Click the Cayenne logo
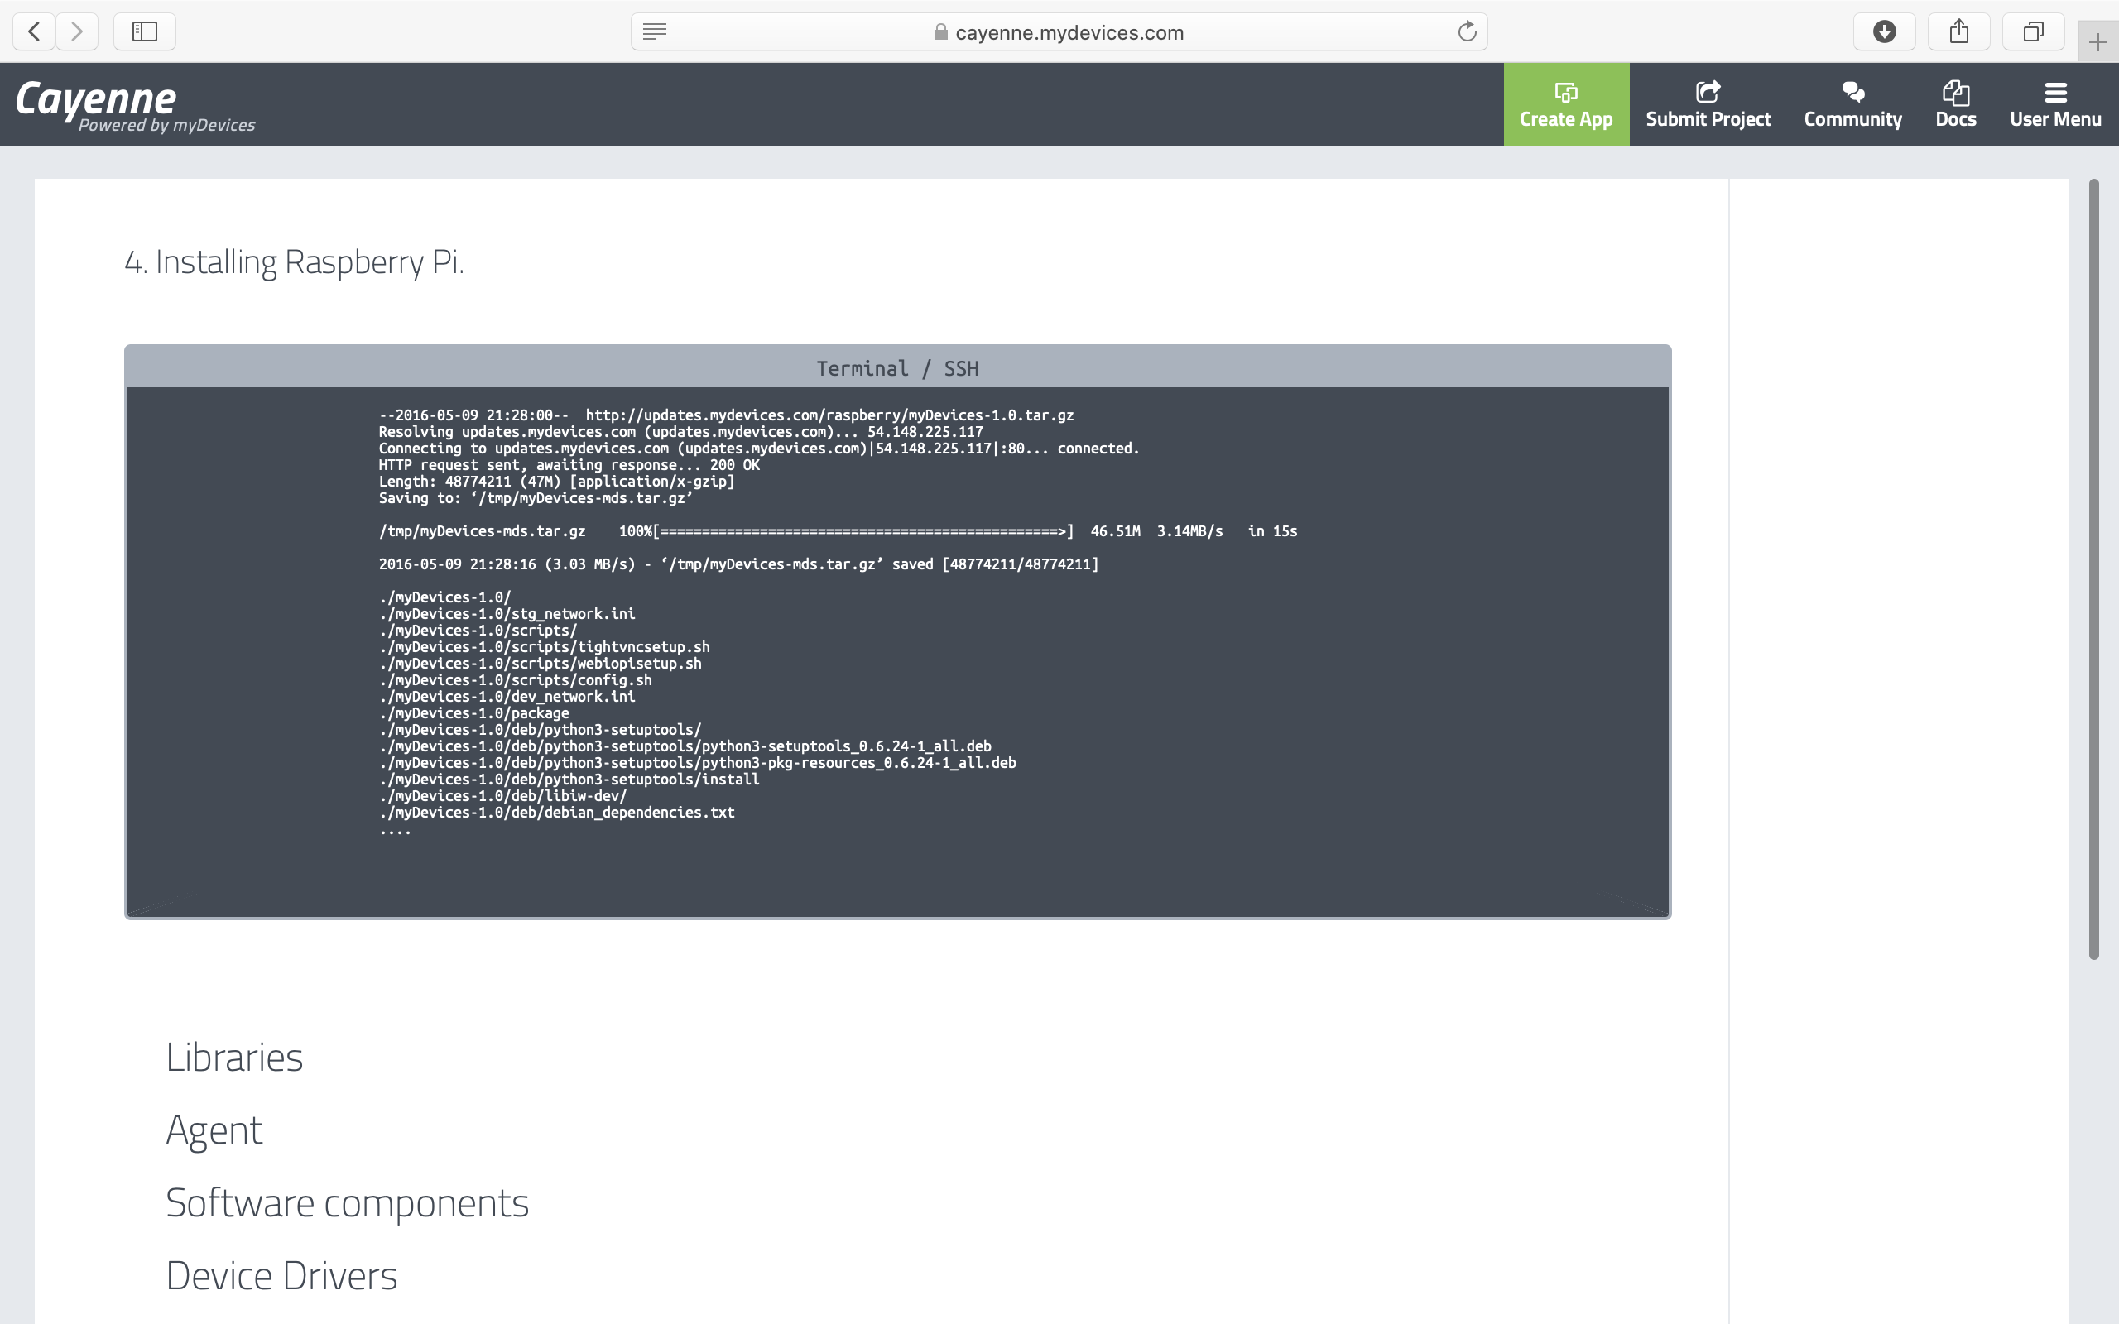The height and width of the screenshot is (1324, 2119). tap(96, 100)
